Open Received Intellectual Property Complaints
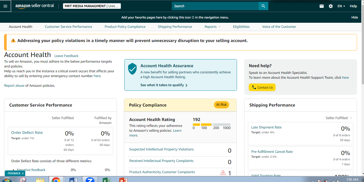This screenshot has width=364, height=182. pos(161,161)
